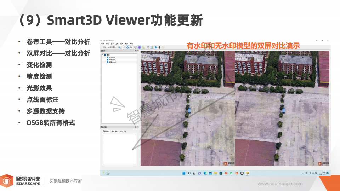Open the 显示 menu in the menu bar
The height and width of the screenshot is (191, 340).
click(112, 44)
